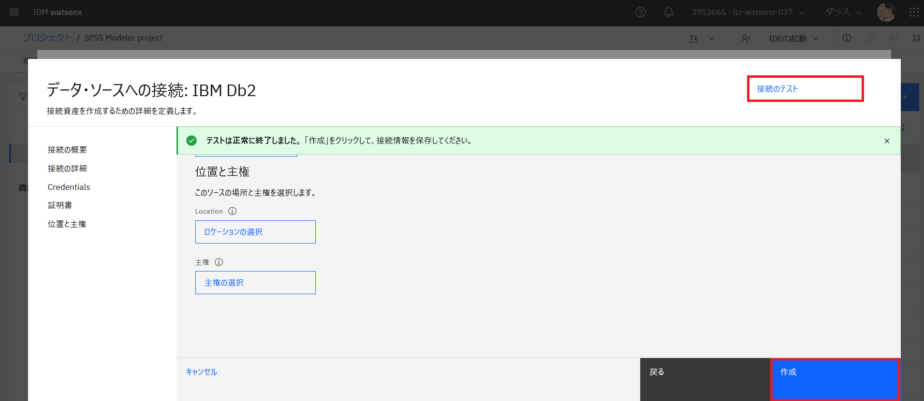
Task: Click the upload asset icon
Action: pyautogui.click(x=694, y=38)
